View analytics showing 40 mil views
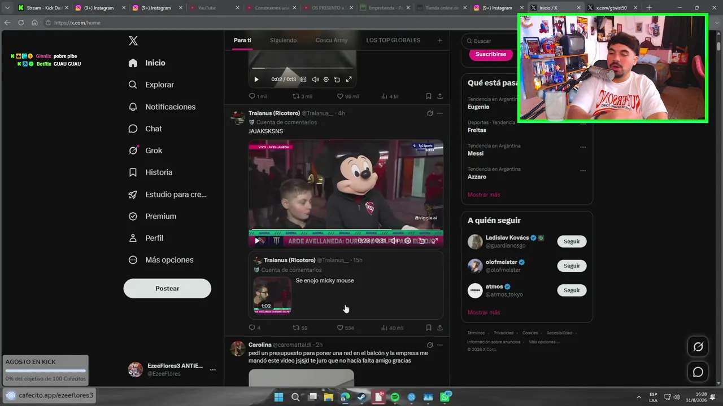723x406 pixels. pyautogui.click(x=392, y=328)
